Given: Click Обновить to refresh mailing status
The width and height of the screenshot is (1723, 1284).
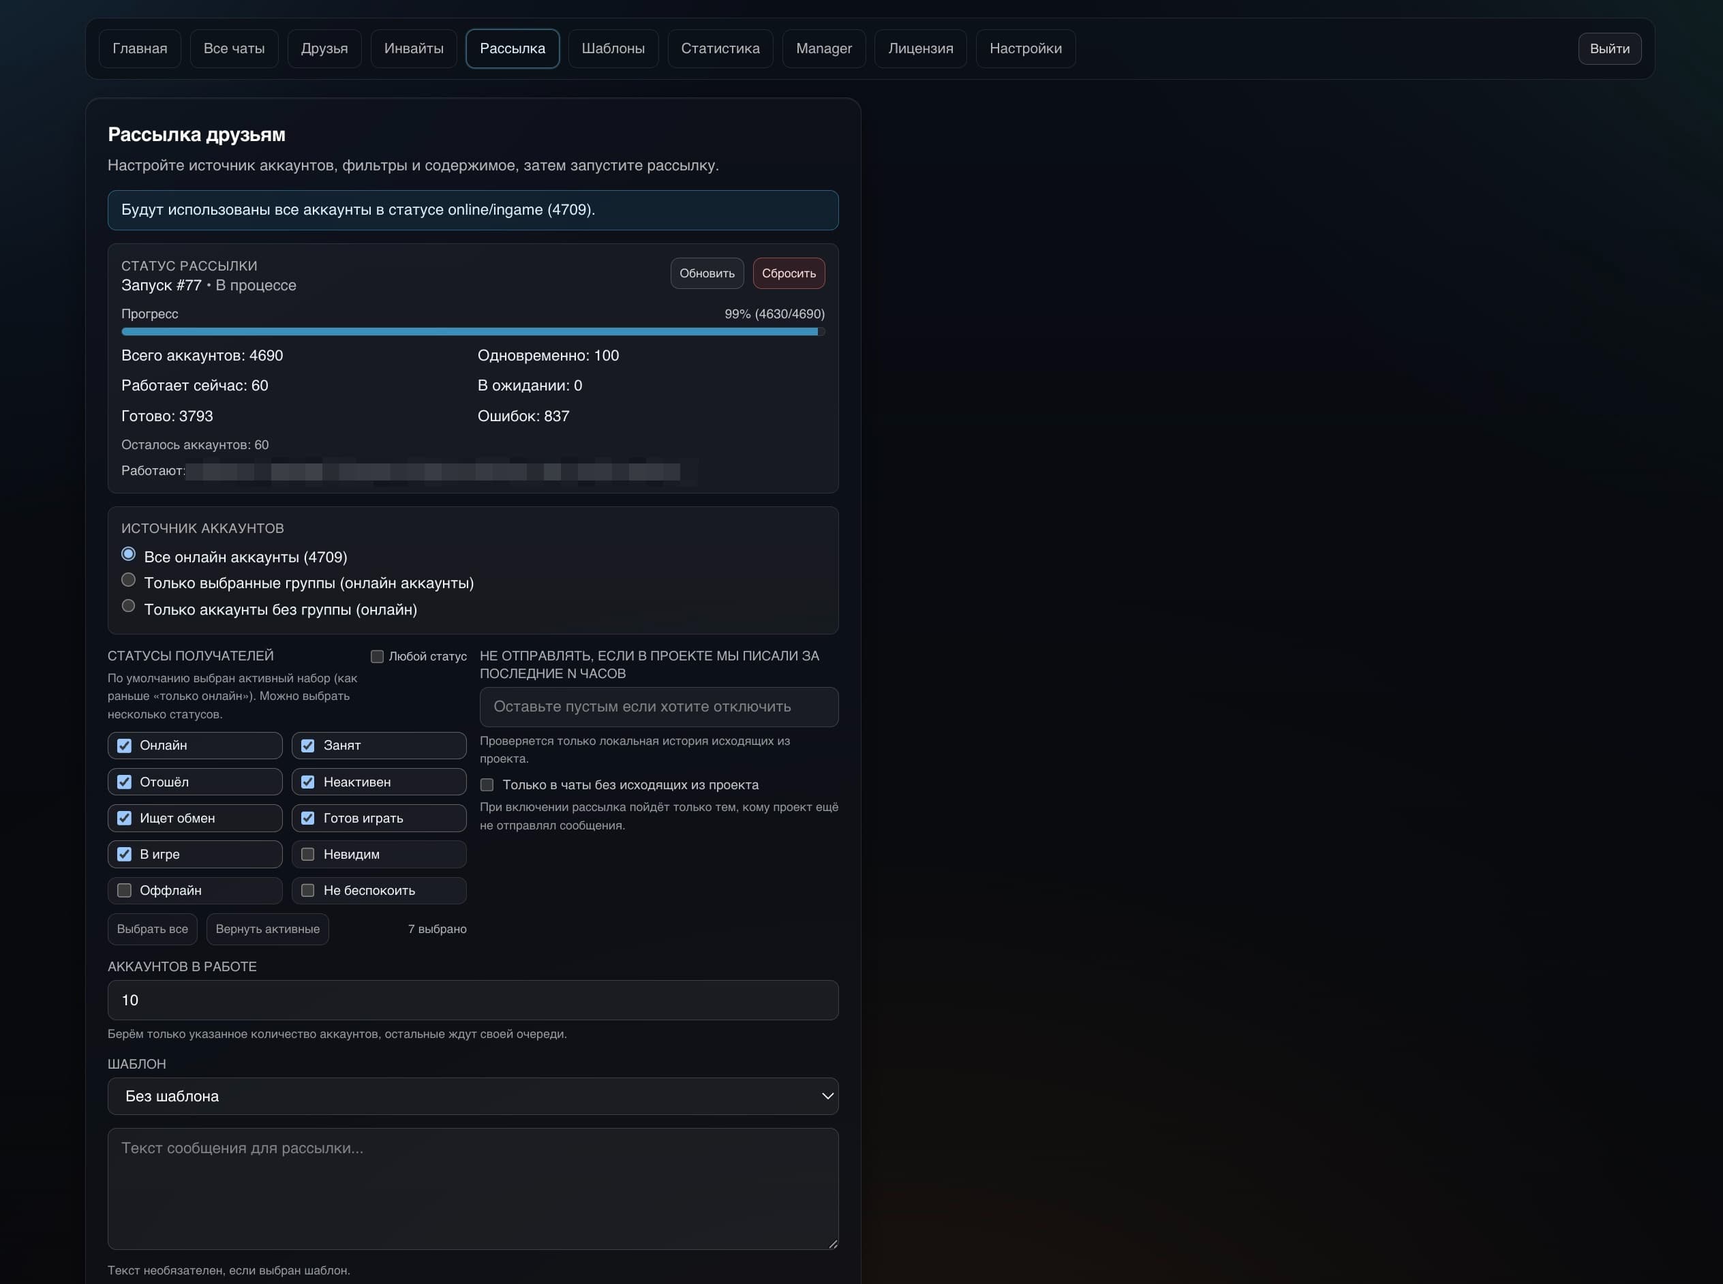Looking at the screenshot, I should pos(707,273).
